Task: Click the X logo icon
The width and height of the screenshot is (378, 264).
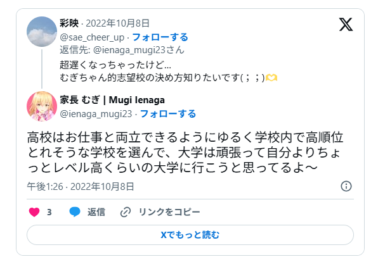Action: [x=346, y=24]
